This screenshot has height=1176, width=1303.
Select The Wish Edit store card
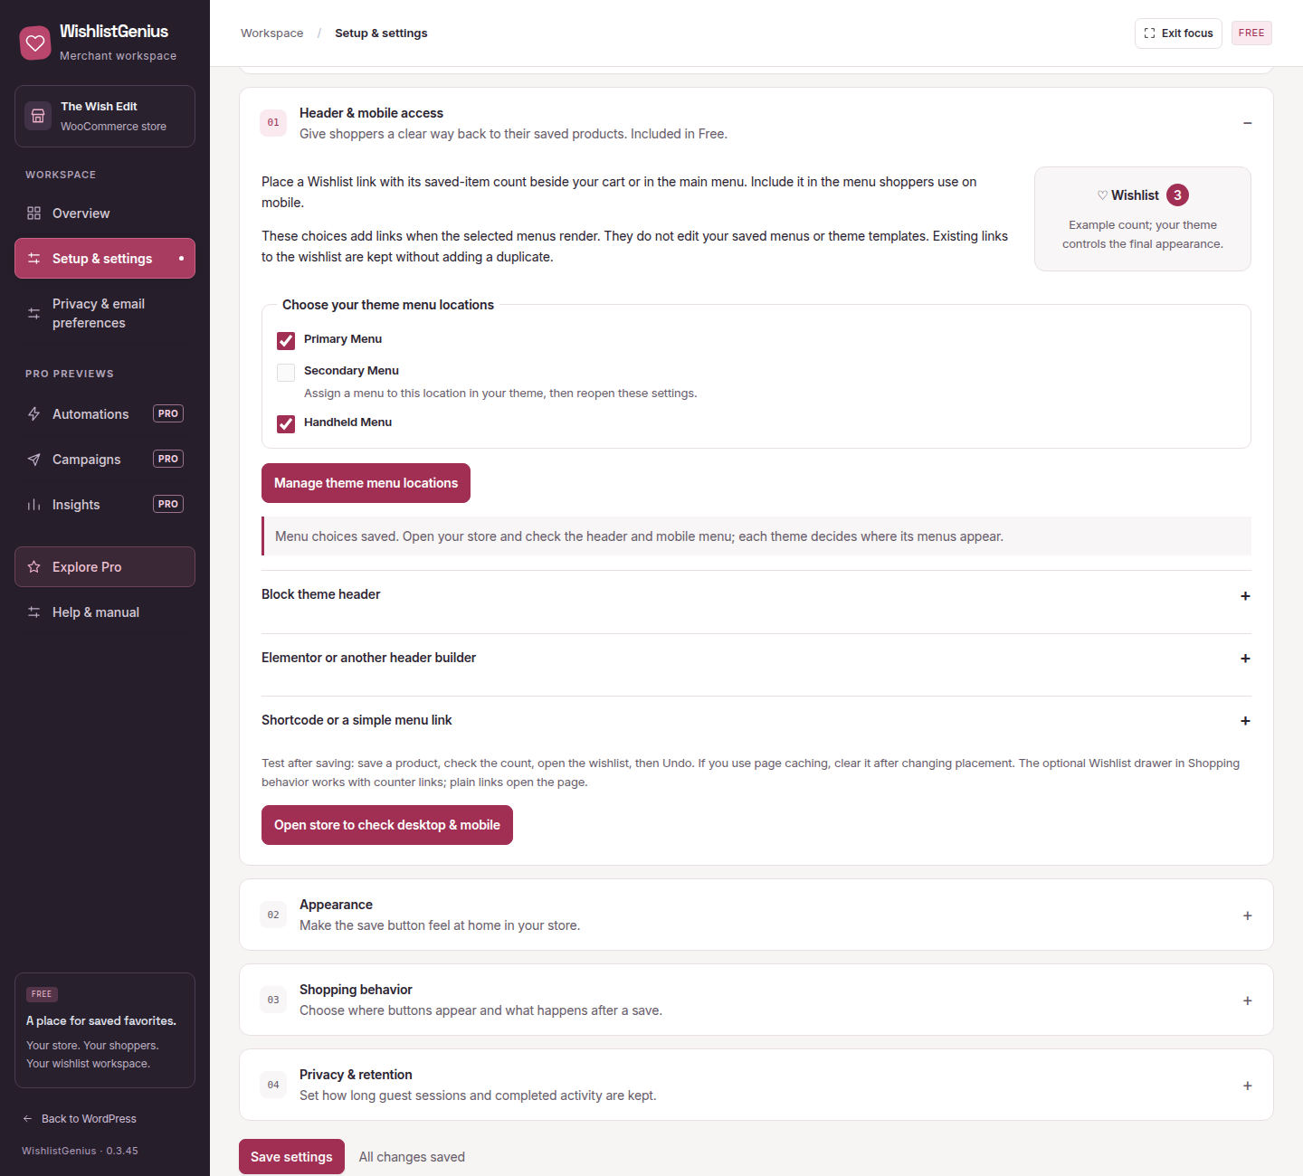click(x=105, y=116)
